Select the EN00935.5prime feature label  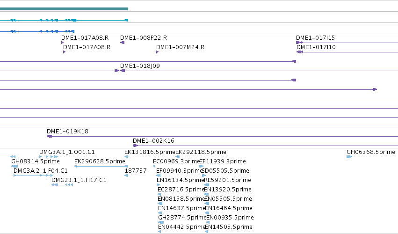pos(230,218)
